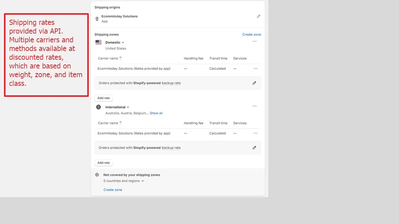399x224 pixels.
Task: Click the Shipping zones heading
Action: coord(106,34)
